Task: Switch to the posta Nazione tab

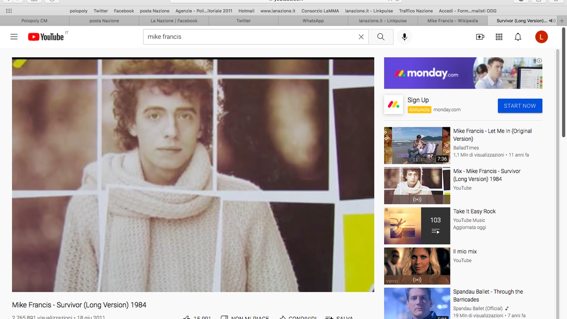Action: [x=104, y=21]
